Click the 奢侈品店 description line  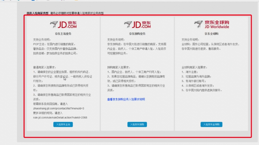(x=56, y=49)
